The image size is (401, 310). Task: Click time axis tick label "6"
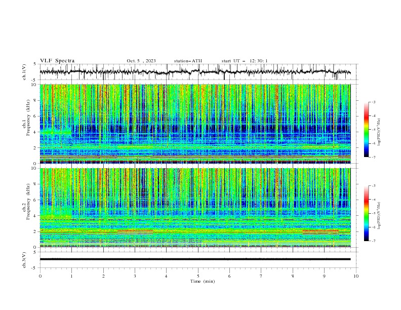point(229,276)
